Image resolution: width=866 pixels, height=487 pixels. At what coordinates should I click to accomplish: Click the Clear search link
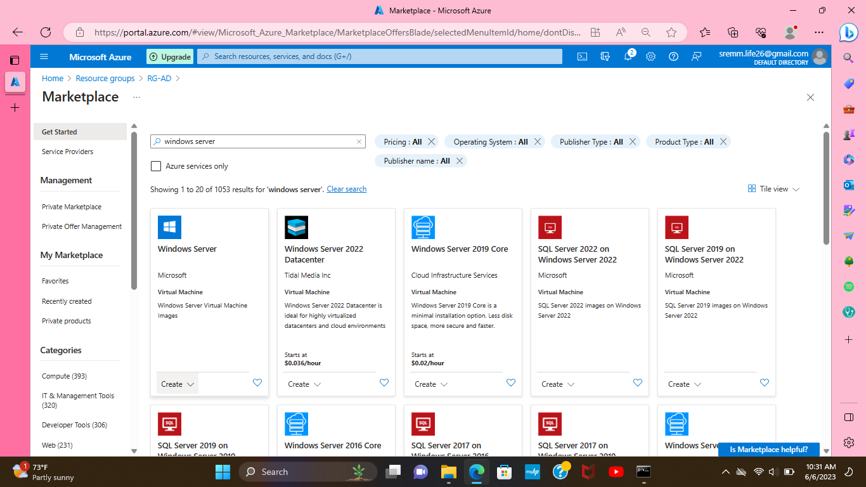pyautogui.click(x=346, y=188)
